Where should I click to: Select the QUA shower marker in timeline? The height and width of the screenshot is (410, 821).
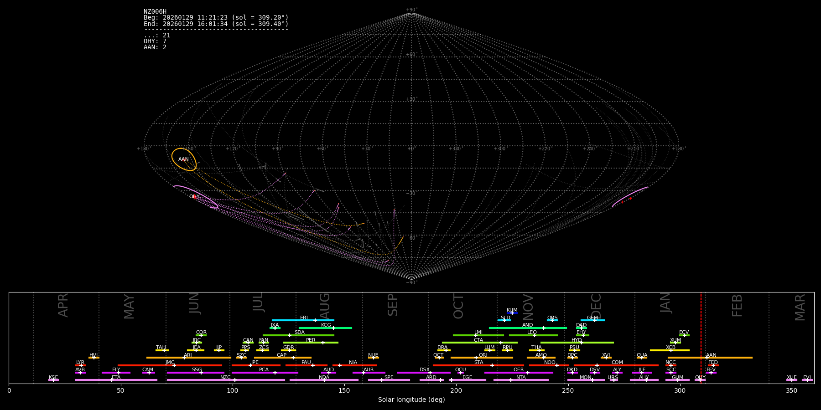641,358
